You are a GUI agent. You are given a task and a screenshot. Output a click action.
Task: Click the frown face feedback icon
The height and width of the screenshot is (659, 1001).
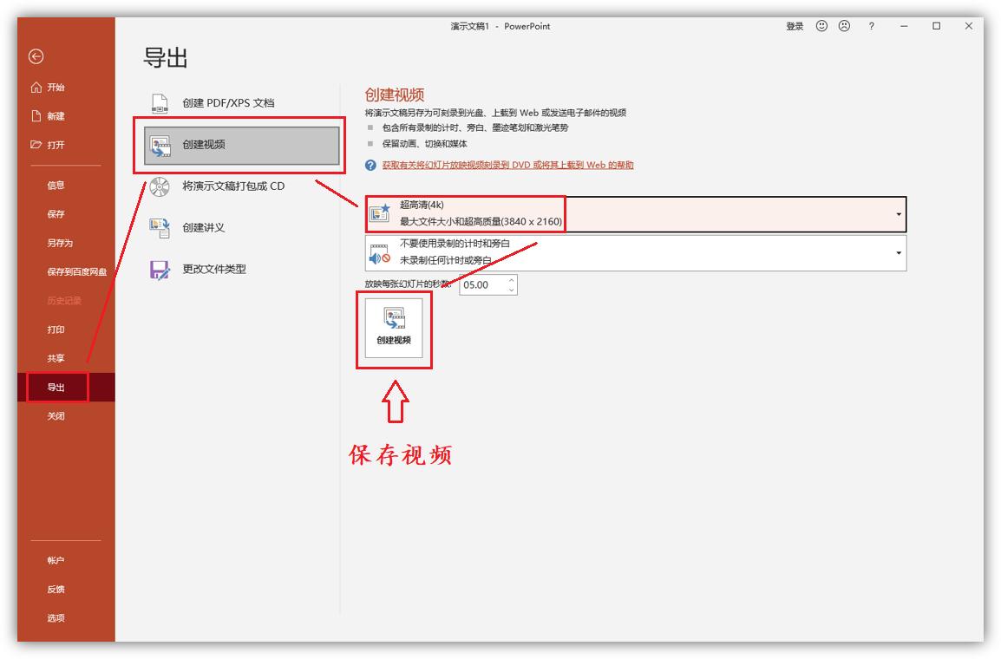point(845,25)
